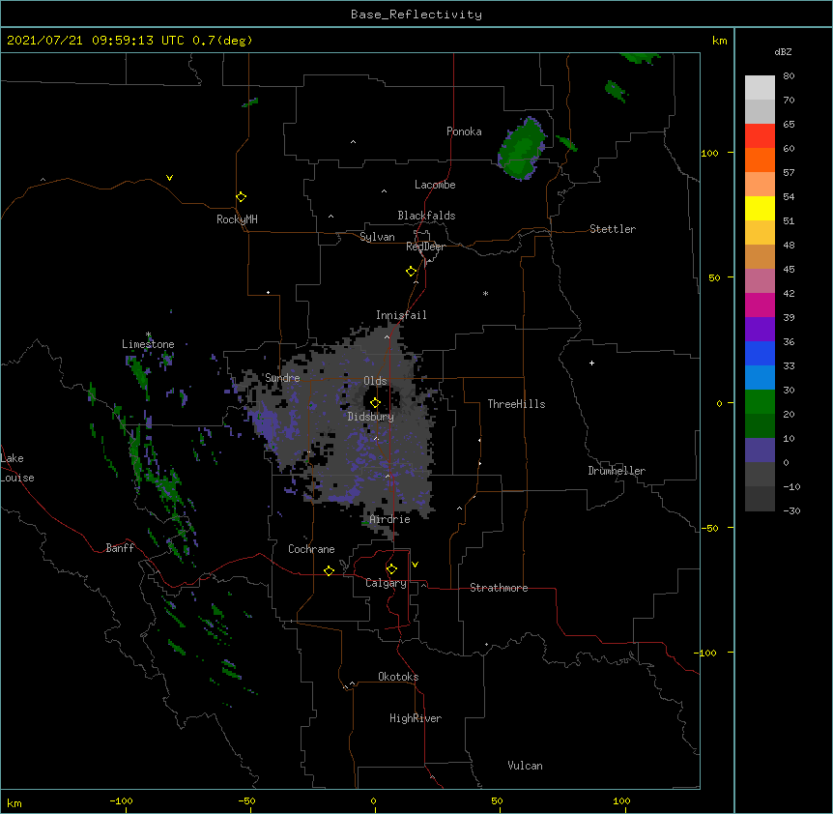This screenshot has height=814, width=833.
Task: Click the large green echo east of Ponoka
Action: pyautogui.click(x=522, y=149)
